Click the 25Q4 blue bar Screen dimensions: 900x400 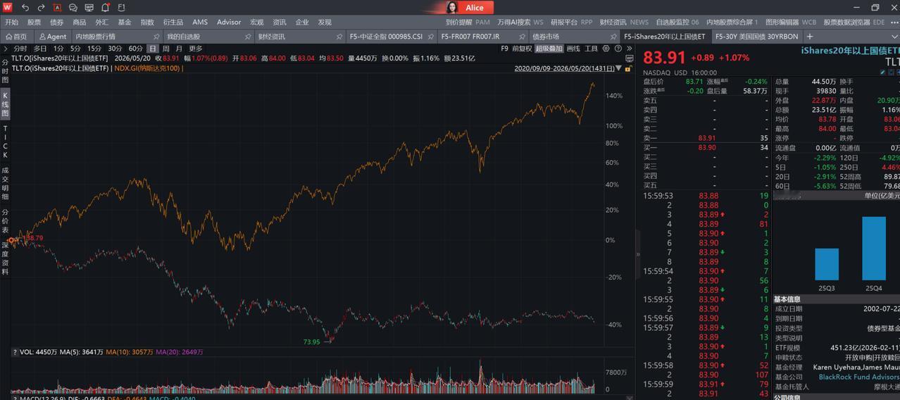(x=874, y=248)
